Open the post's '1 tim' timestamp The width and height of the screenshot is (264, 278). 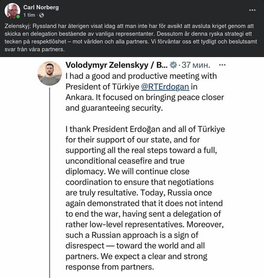(x=29, y=15)
